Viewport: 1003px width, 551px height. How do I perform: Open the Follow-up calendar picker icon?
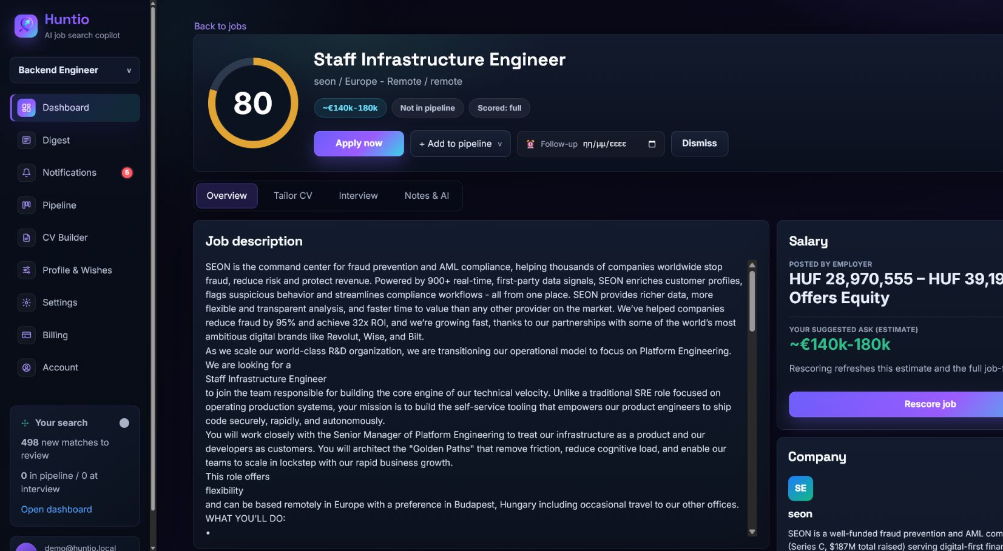click(652, 144)
